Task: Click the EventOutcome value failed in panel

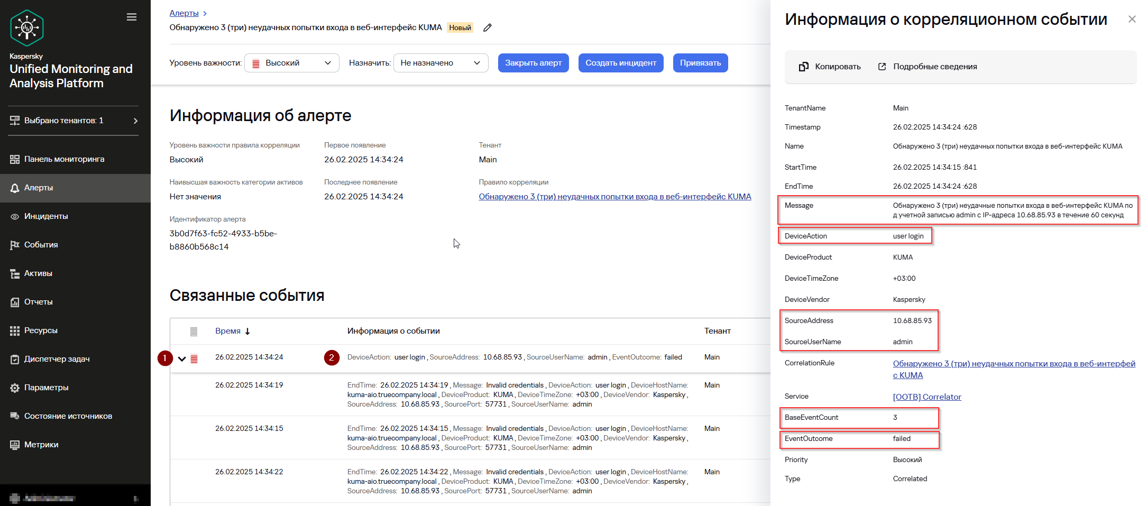Action: point(902,439)
